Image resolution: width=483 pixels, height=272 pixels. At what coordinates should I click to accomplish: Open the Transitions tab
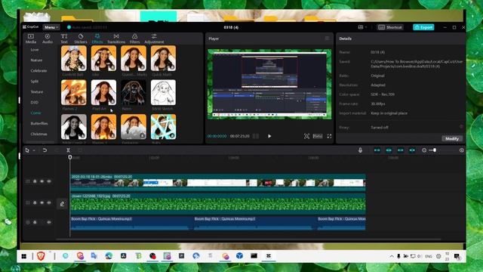116,39
